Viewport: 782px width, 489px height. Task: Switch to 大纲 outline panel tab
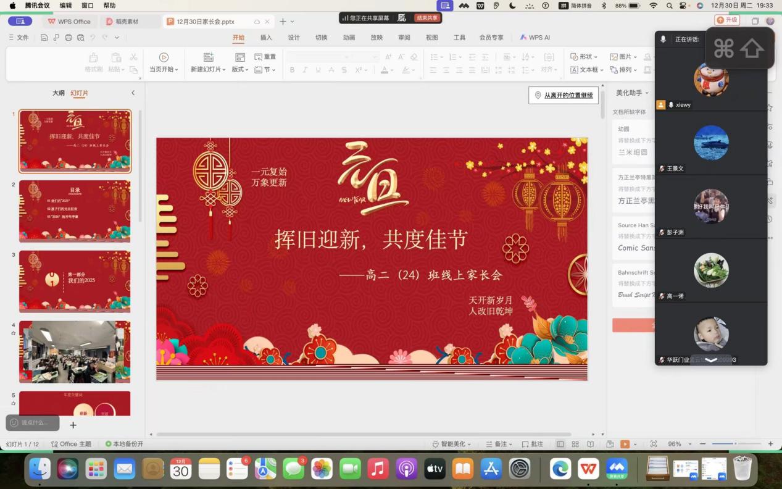coord(58,93)
